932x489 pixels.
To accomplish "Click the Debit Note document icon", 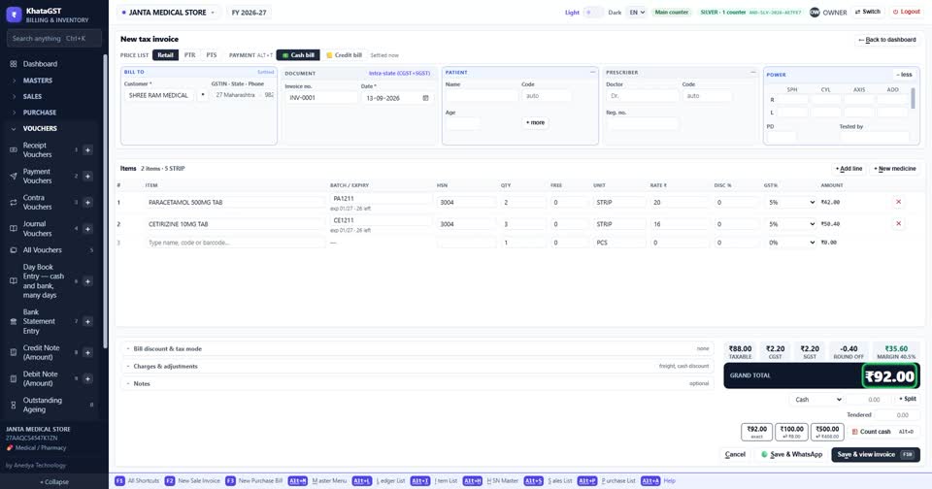I will click(x=13, y=378).
